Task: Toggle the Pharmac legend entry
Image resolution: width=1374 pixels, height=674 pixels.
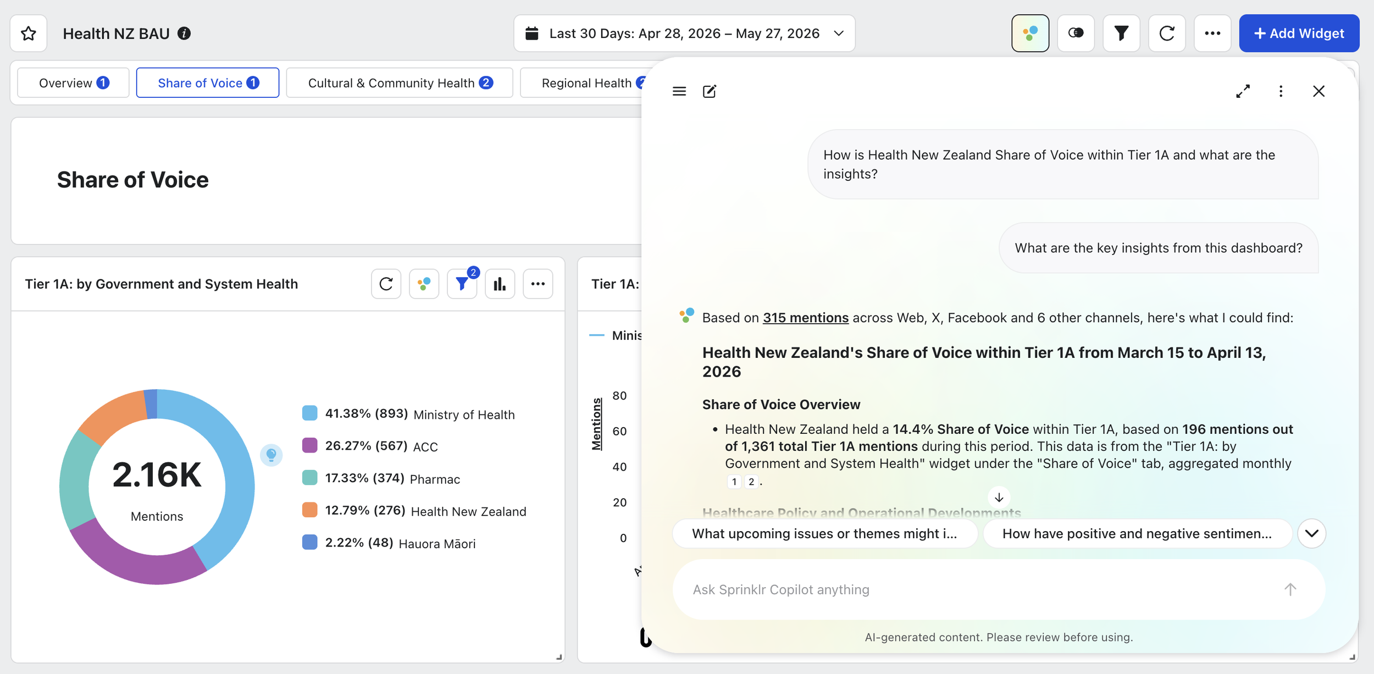Action: click(x=381, y=478)
